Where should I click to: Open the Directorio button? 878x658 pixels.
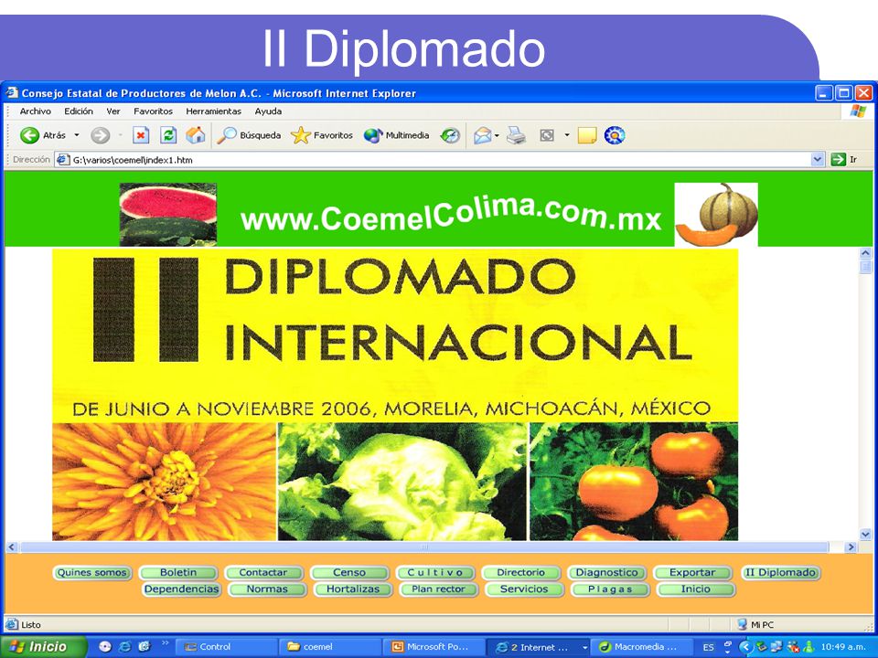coord(520,572)
